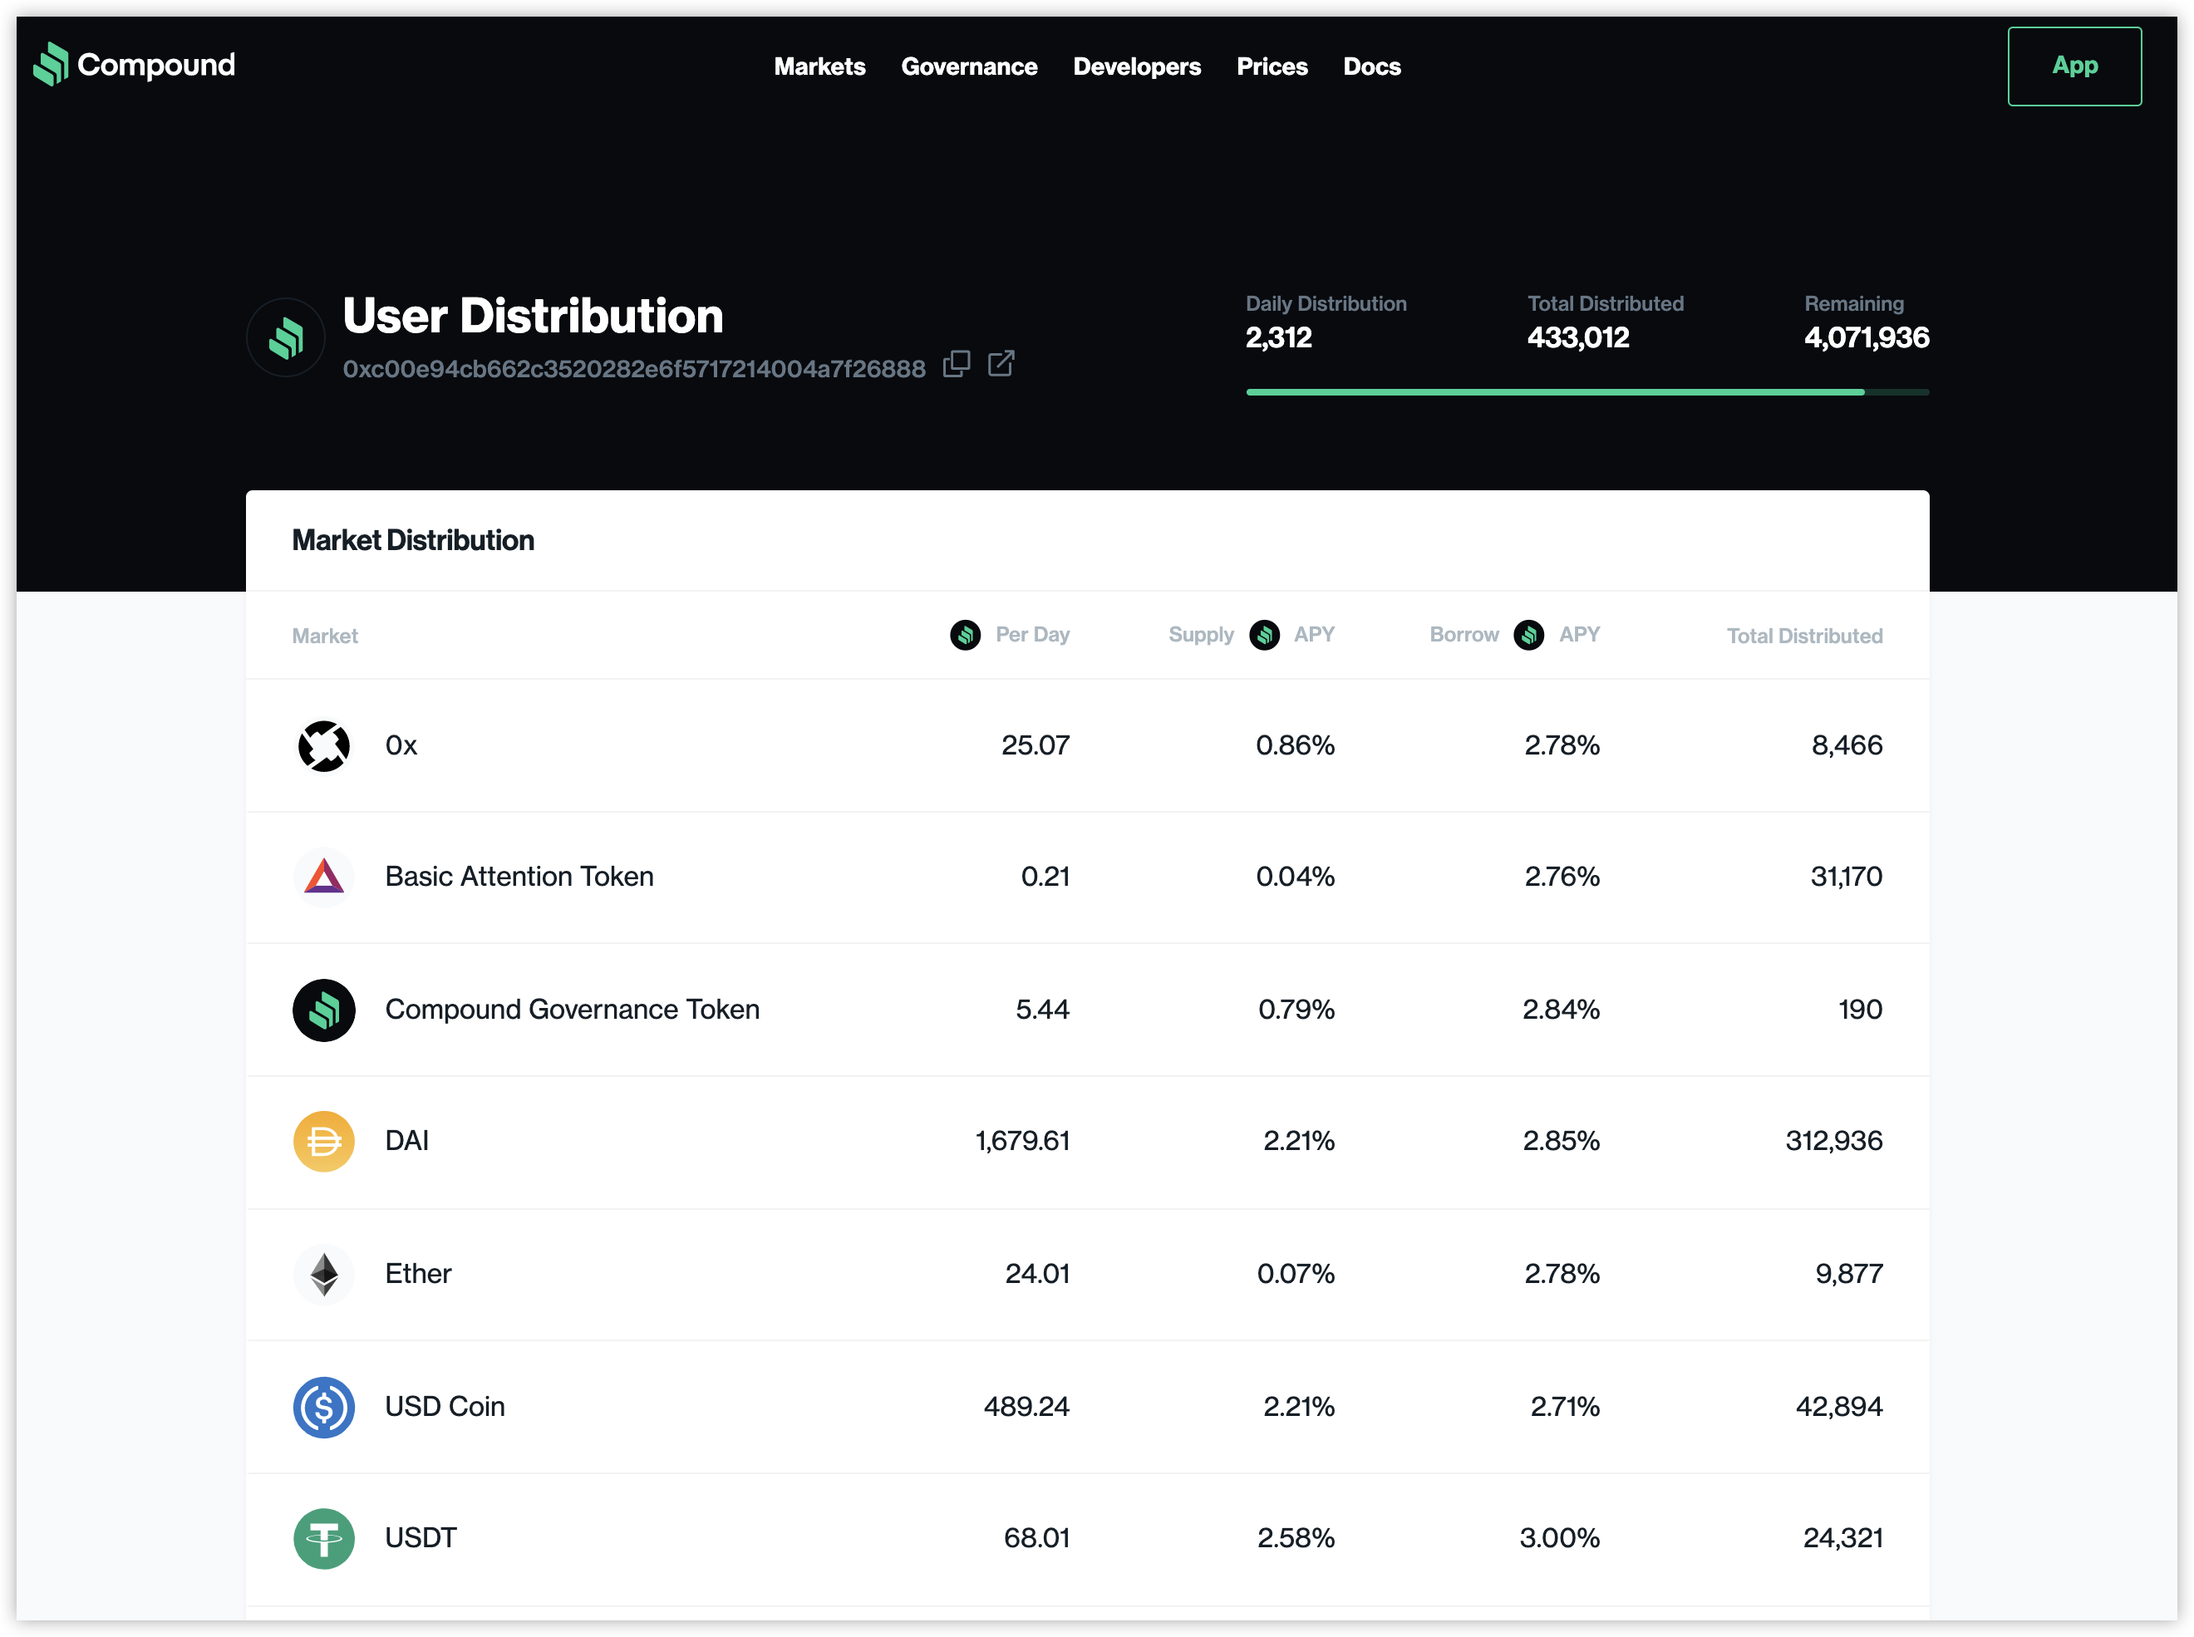
Task: Click the DAI coin icon
Action: click(324, 1142)
